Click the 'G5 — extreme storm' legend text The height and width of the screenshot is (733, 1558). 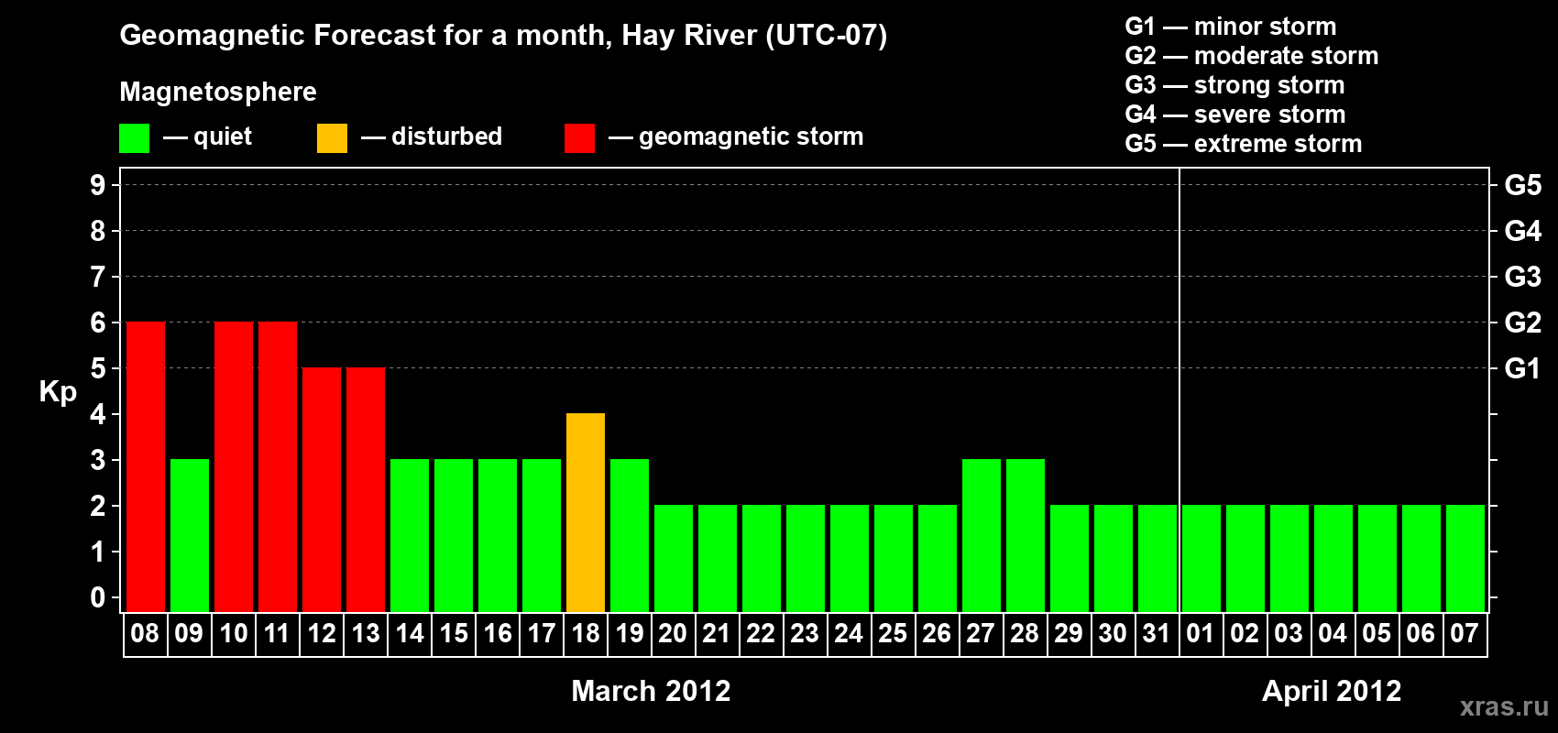(x=1244, y=144)
